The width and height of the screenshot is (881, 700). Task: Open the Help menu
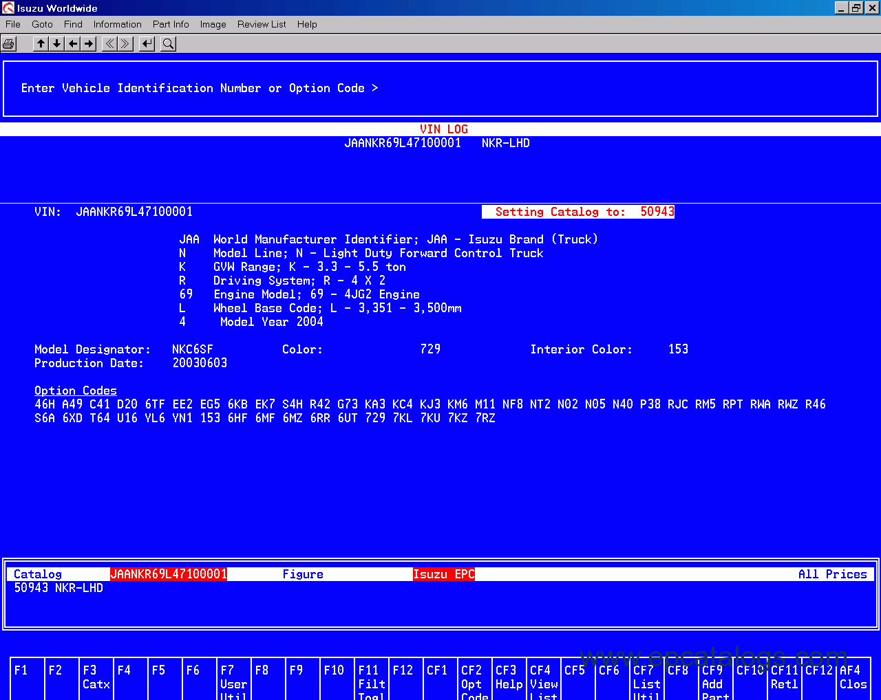click(307, 24)
